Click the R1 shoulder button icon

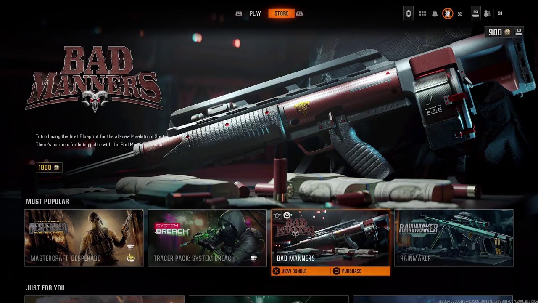click(x=299, y=13)
